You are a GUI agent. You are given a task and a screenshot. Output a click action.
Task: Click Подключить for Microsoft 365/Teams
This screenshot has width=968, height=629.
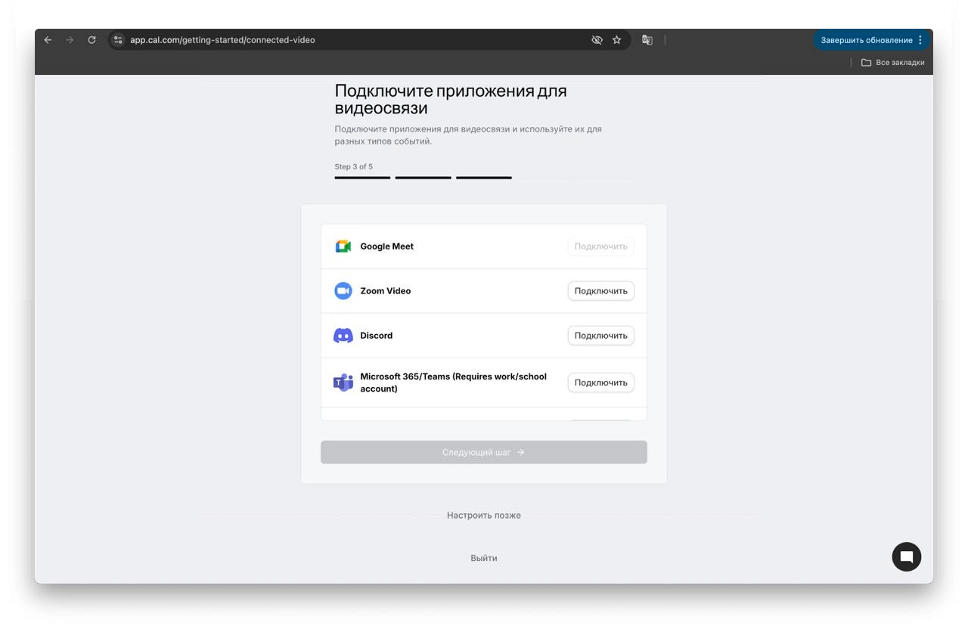click(x=601, y=383)
